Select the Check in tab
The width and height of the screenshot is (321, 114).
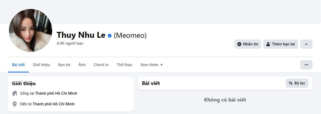point(101,65)
